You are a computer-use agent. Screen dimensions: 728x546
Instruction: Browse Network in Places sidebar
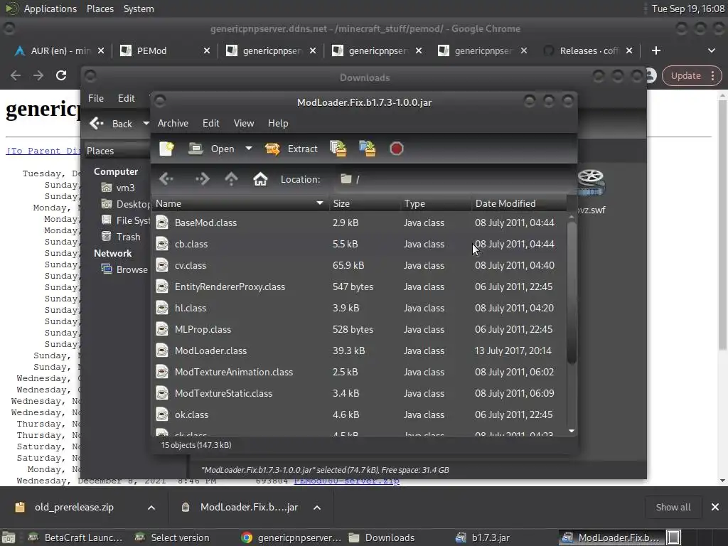click(x=124, y=269)
